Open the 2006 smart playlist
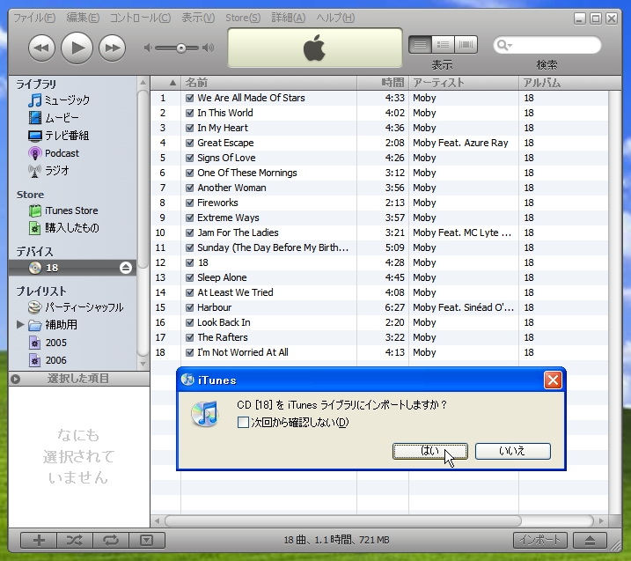This screenshot has width=631, height=561. (48, 360)
